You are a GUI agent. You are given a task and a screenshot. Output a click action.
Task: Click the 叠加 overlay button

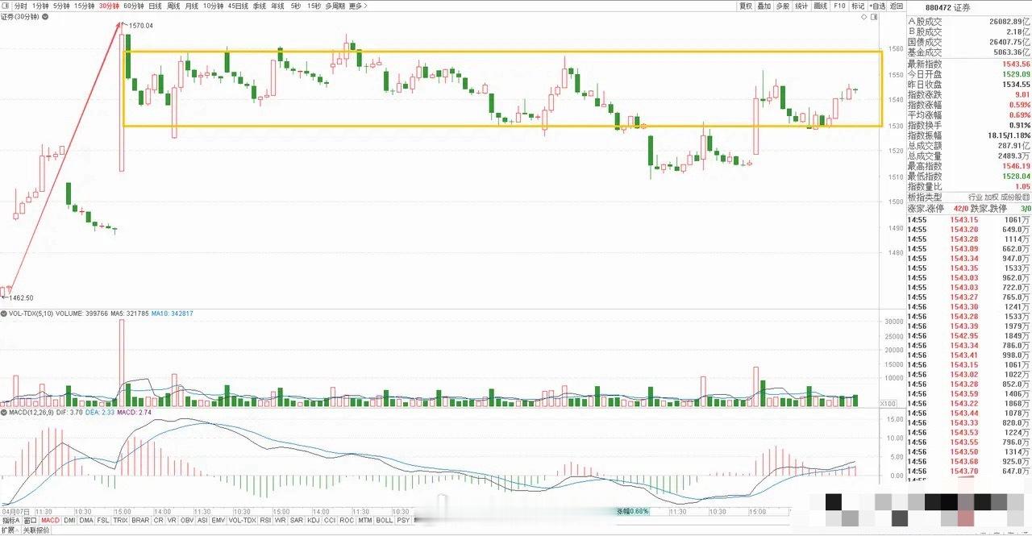point(764,6)
